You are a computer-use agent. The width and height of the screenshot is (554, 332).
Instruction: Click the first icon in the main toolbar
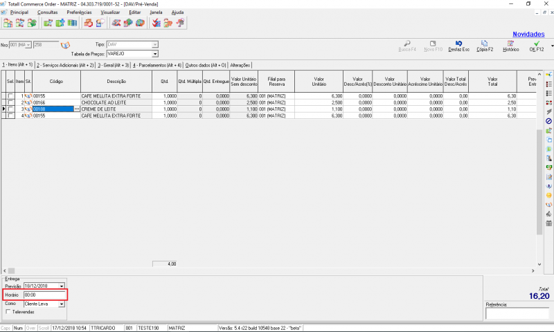[8, 23]
